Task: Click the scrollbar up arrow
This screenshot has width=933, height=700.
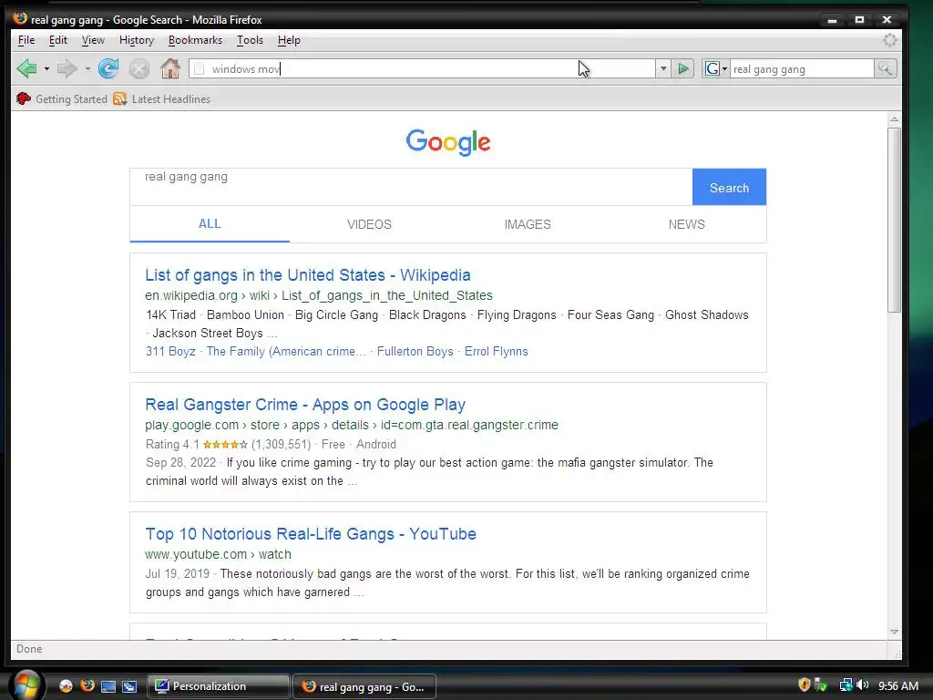Action: click(894, 119)
